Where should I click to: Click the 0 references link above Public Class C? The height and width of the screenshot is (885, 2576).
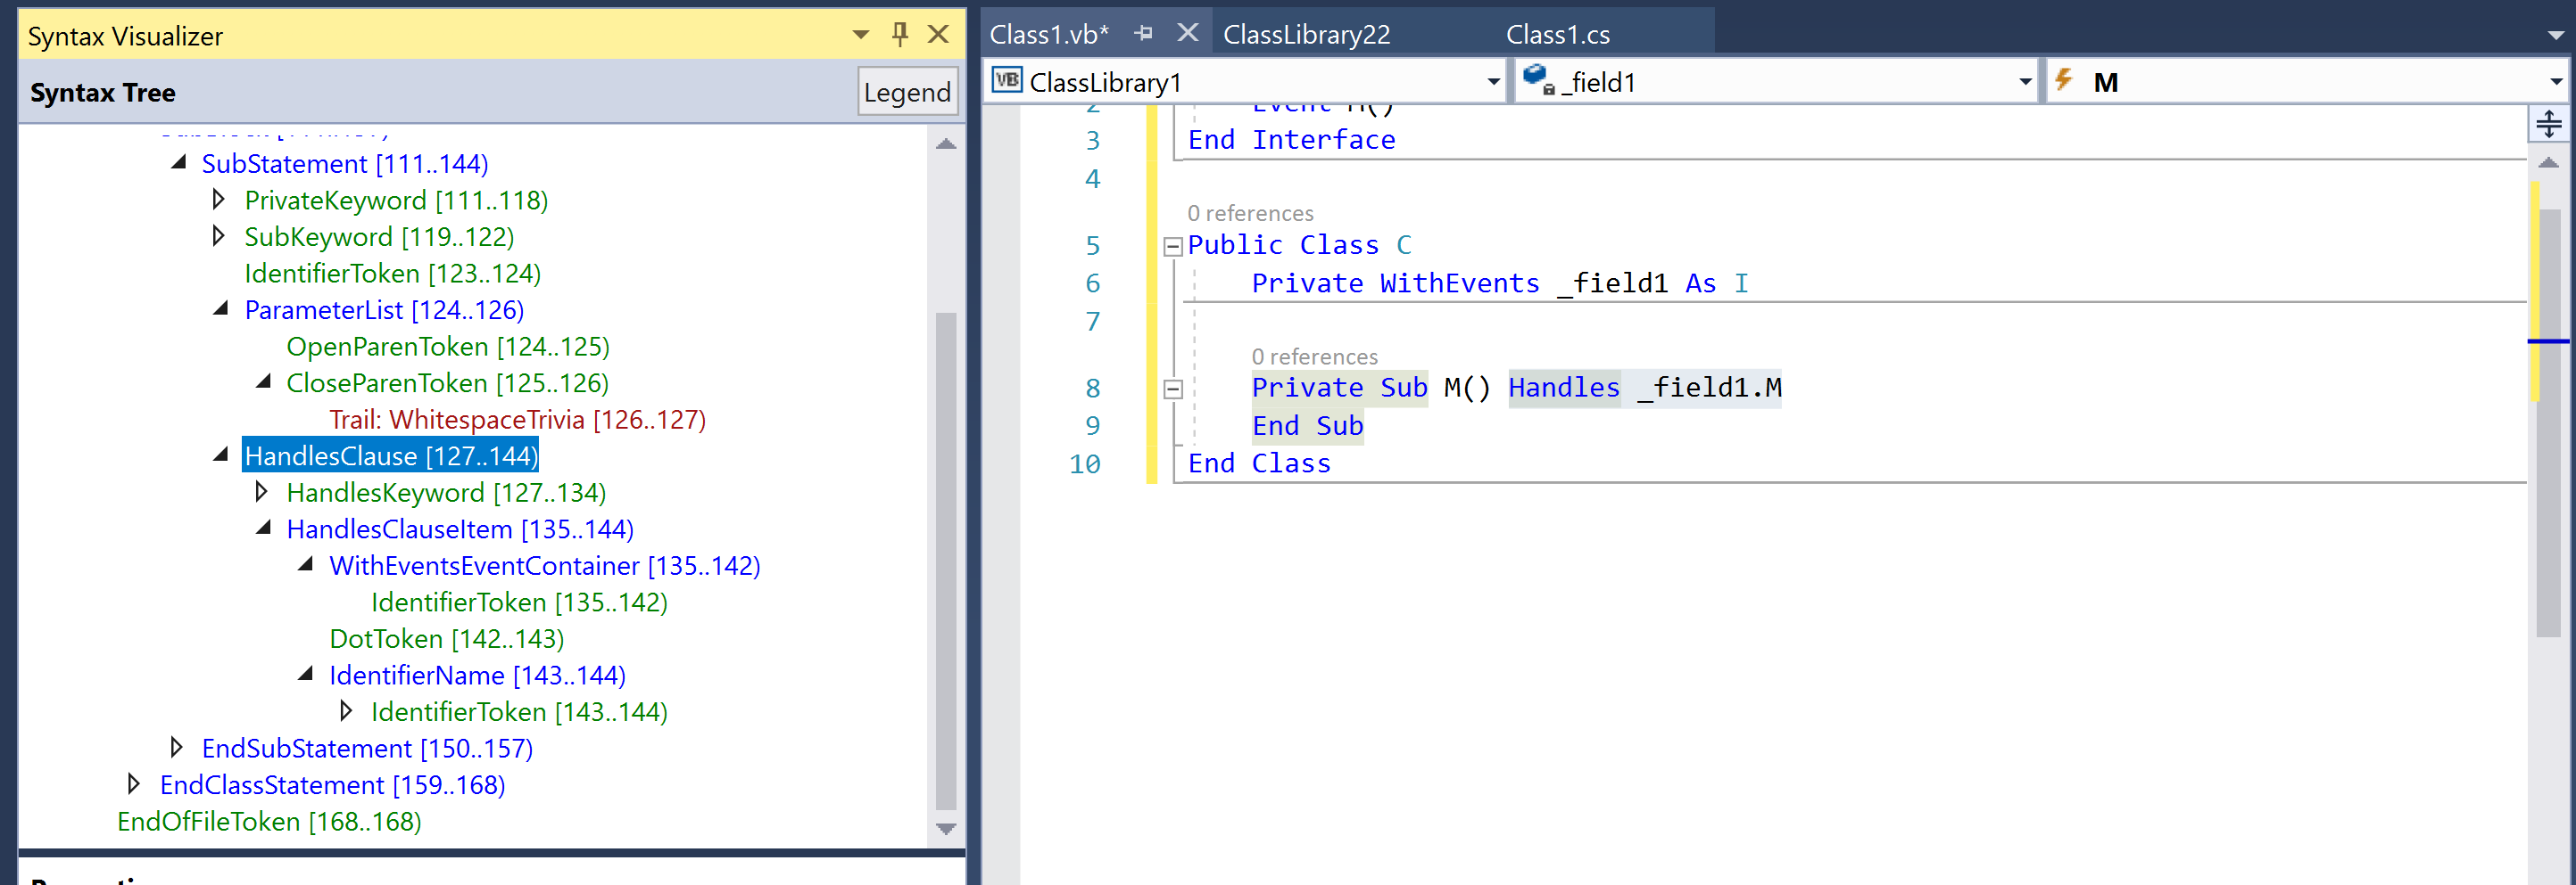pyautogui.click(x=1250, y=213)
